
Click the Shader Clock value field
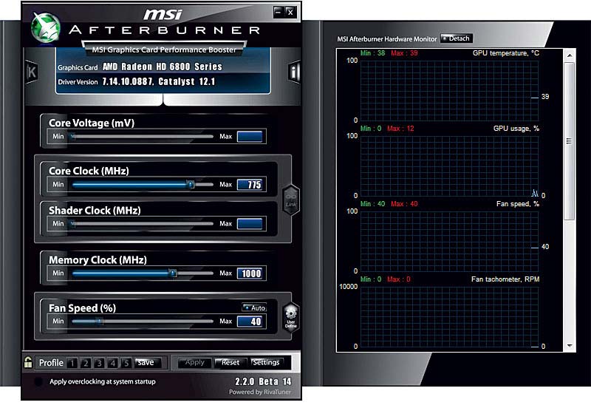coord(250,224)
